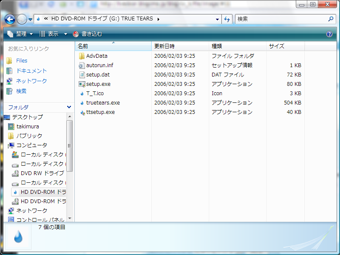Click the folder tree scroll up arrow
Screen dimensions: 340x255
click(70, 116)
